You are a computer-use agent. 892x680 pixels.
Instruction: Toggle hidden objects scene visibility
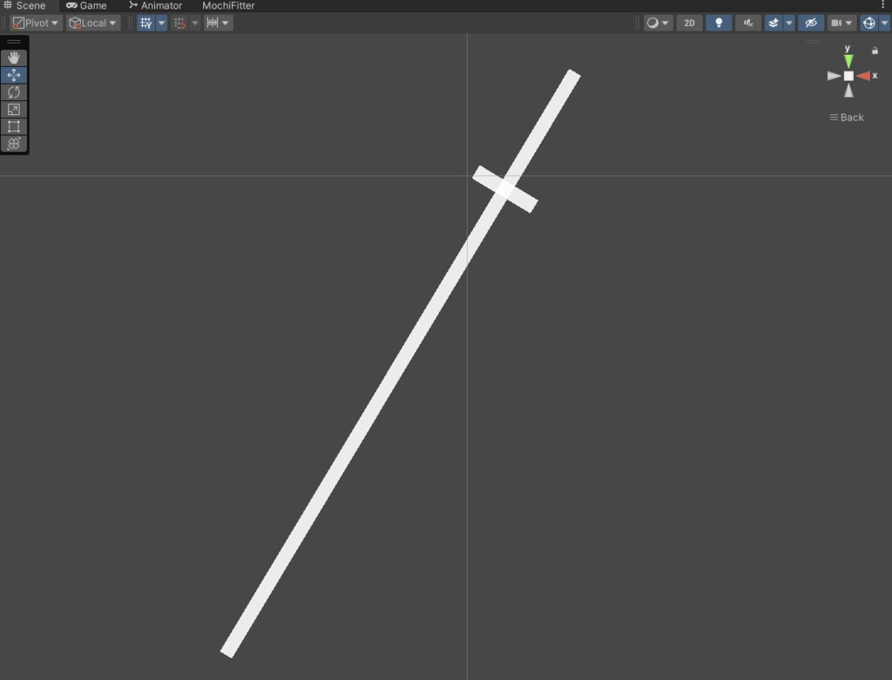(x=811, y=23)
